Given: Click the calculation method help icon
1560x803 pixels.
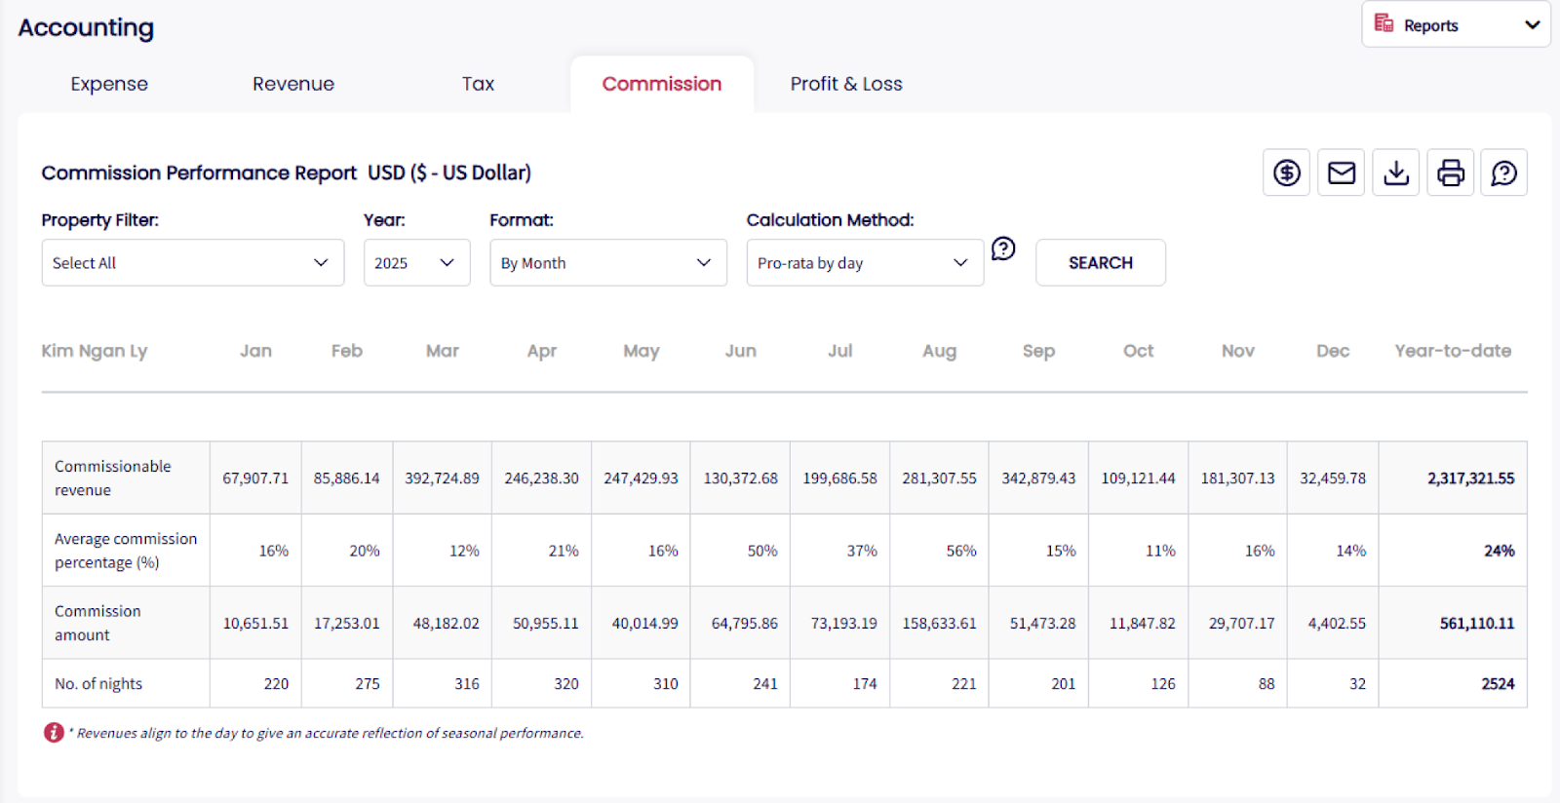Looking at the screenshot, I should [x=1003, y=249].
